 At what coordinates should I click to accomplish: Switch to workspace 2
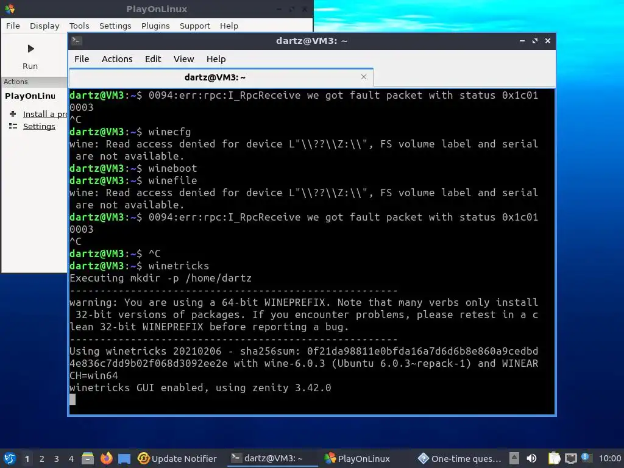coord(42,459)
